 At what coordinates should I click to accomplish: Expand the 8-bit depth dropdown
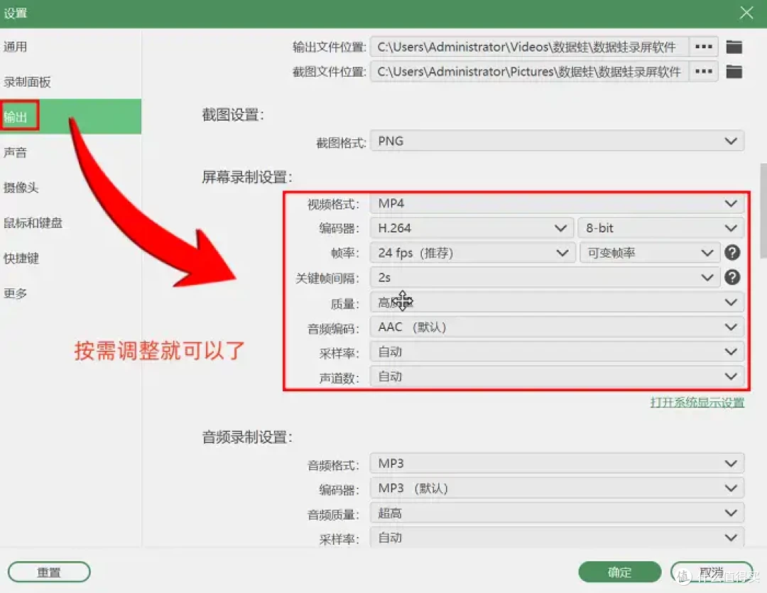pyautogui.click(x=661, y=228)
